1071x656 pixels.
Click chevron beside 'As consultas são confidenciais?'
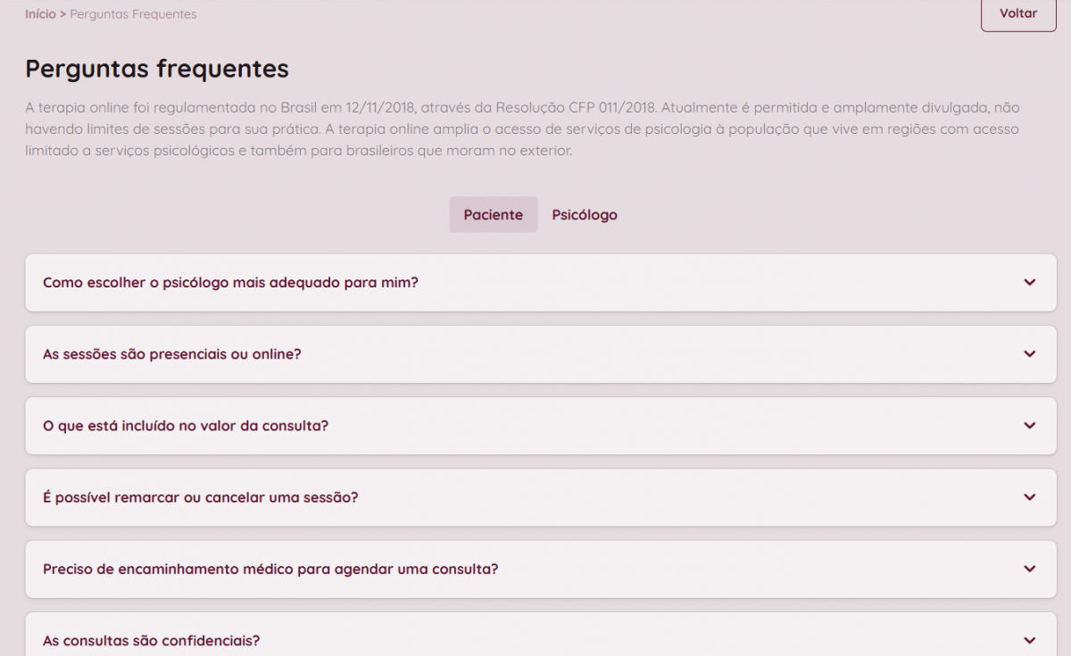click(1029, 640)
